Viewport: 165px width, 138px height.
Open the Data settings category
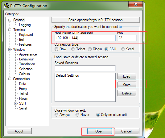tap(23, 84)
